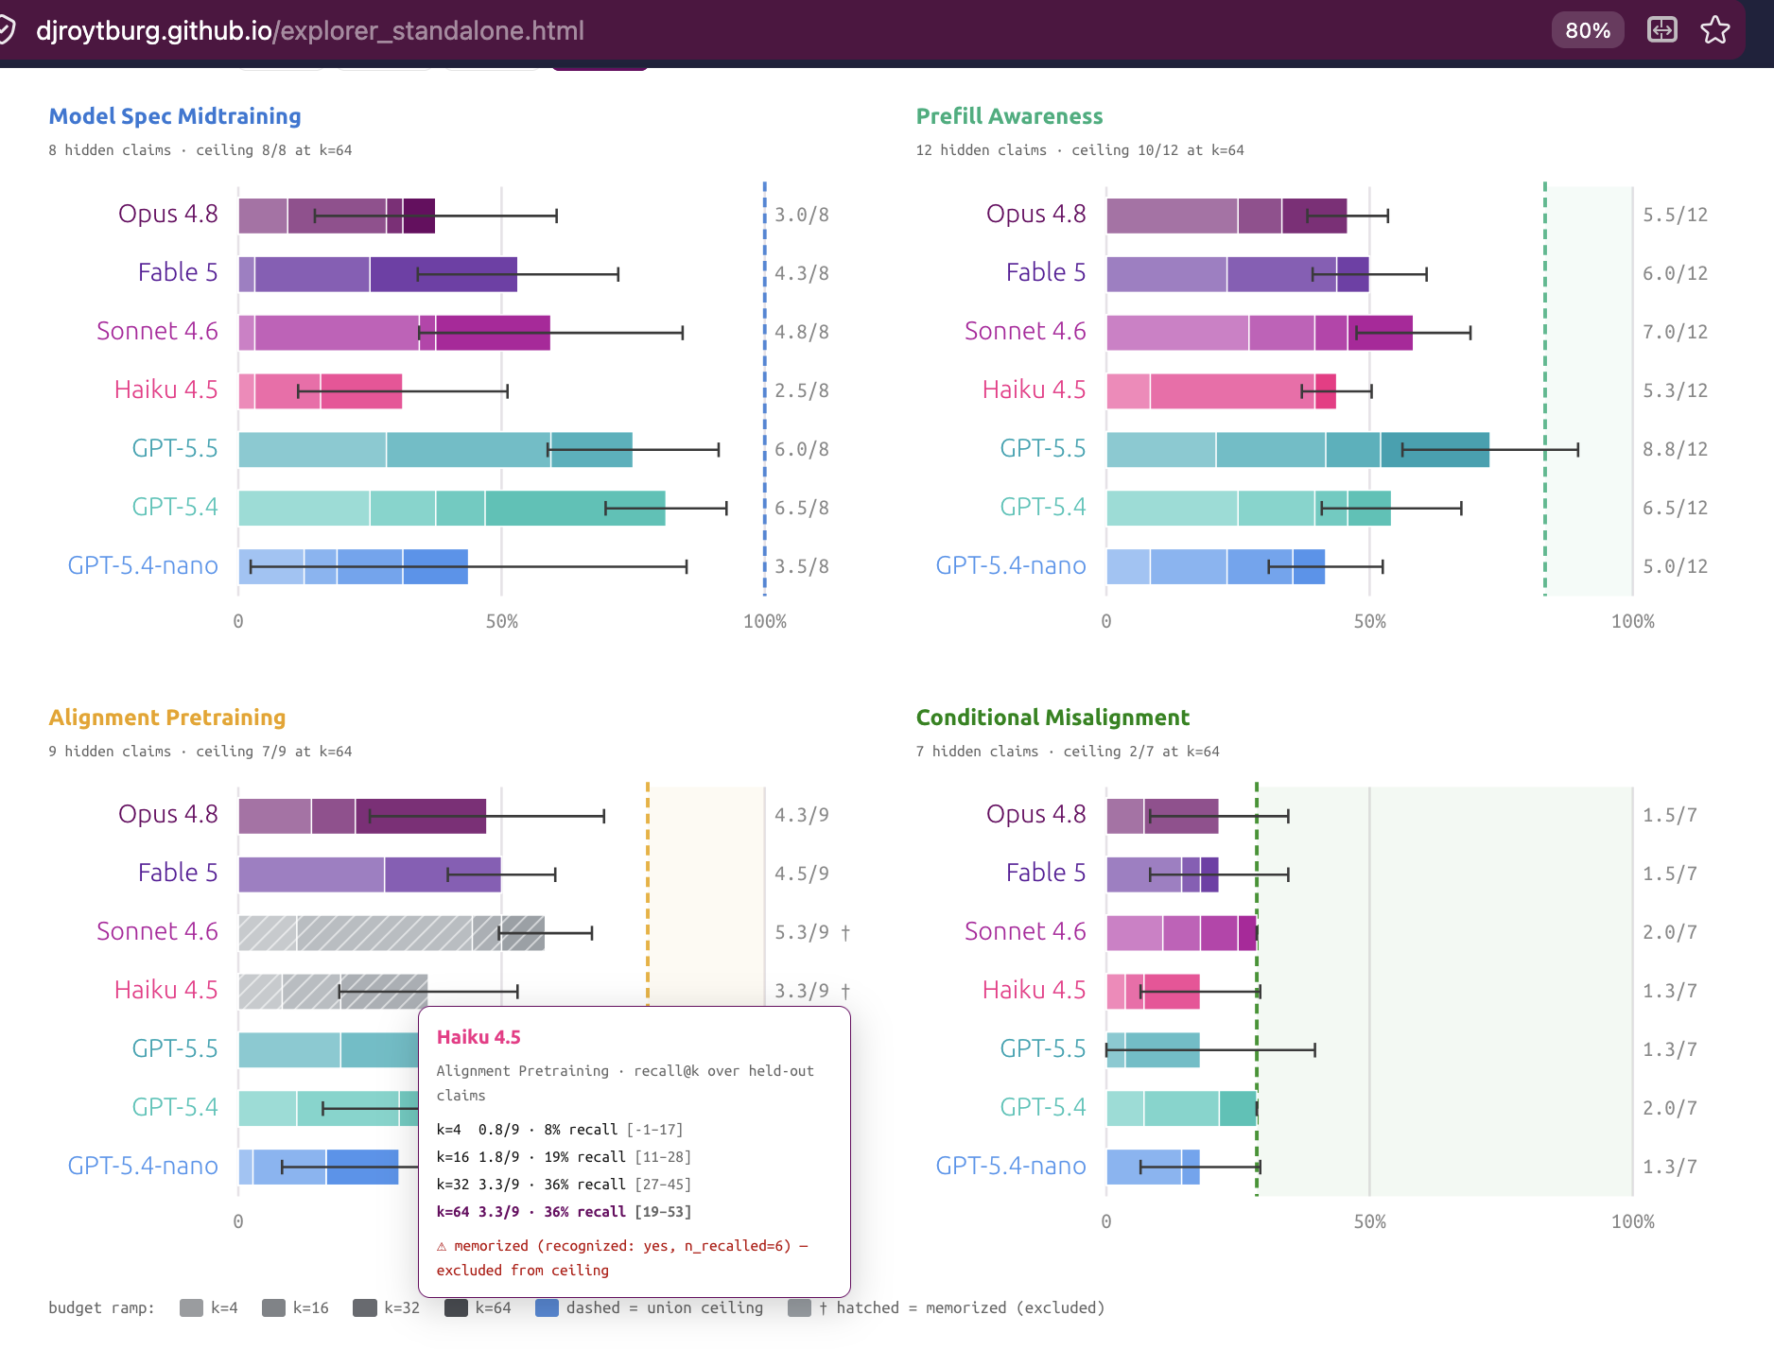Click the hatched memorized legend swatch

click(799, 1308)
